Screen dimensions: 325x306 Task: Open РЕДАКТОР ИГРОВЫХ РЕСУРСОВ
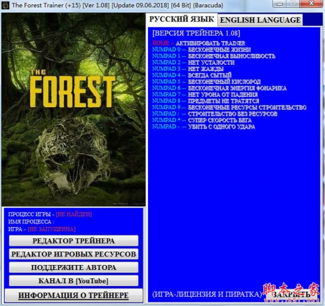coord(73,254)
